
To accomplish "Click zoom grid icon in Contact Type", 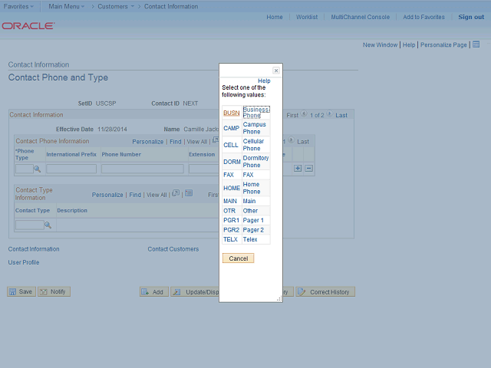I will [176, 193].
